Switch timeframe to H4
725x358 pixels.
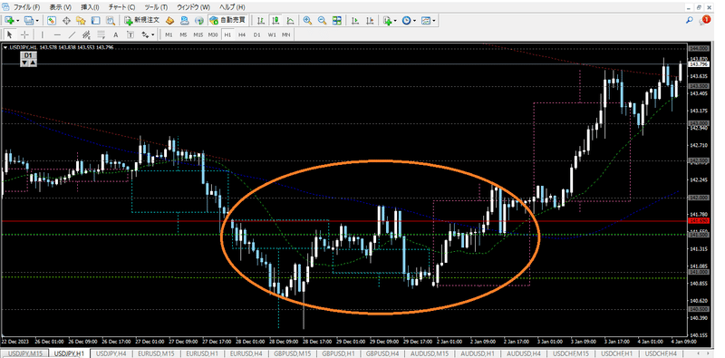[242, 34]
